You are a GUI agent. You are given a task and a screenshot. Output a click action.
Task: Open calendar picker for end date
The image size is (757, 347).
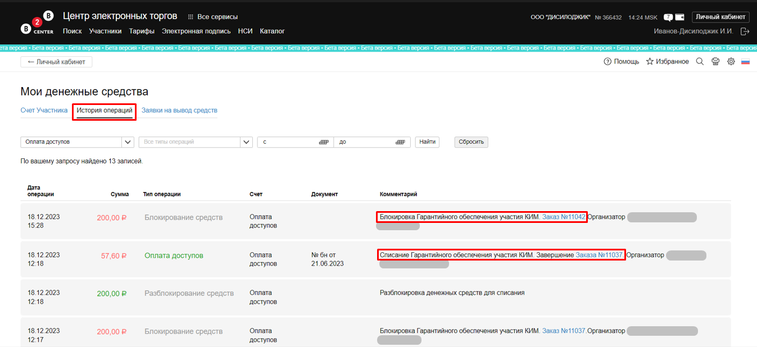(x=400, y=142)
